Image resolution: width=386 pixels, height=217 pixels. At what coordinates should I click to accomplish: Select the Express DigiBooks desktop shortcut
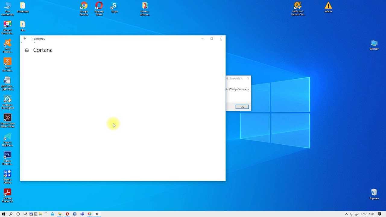point(8,140)
